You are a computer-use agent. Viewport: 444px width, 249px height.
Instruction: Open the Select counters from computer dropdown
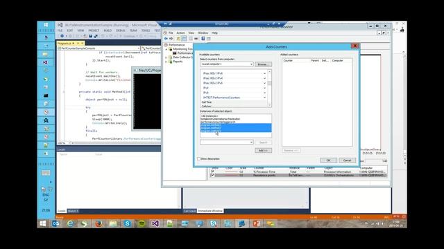point(251,64)
